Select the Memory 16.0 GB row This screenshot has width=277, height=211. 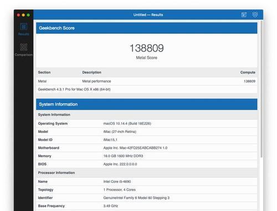[x=147, y=156]
